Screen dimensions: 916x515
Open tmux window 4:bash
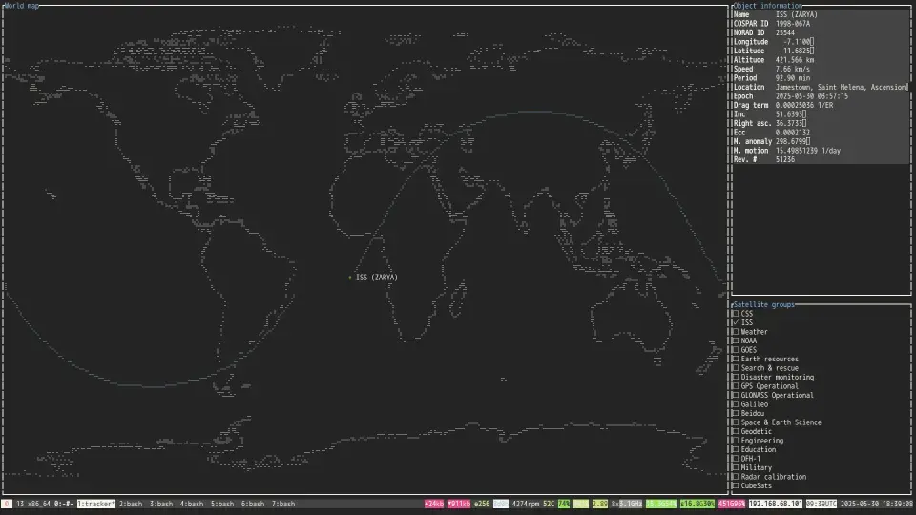coord(192,504)
